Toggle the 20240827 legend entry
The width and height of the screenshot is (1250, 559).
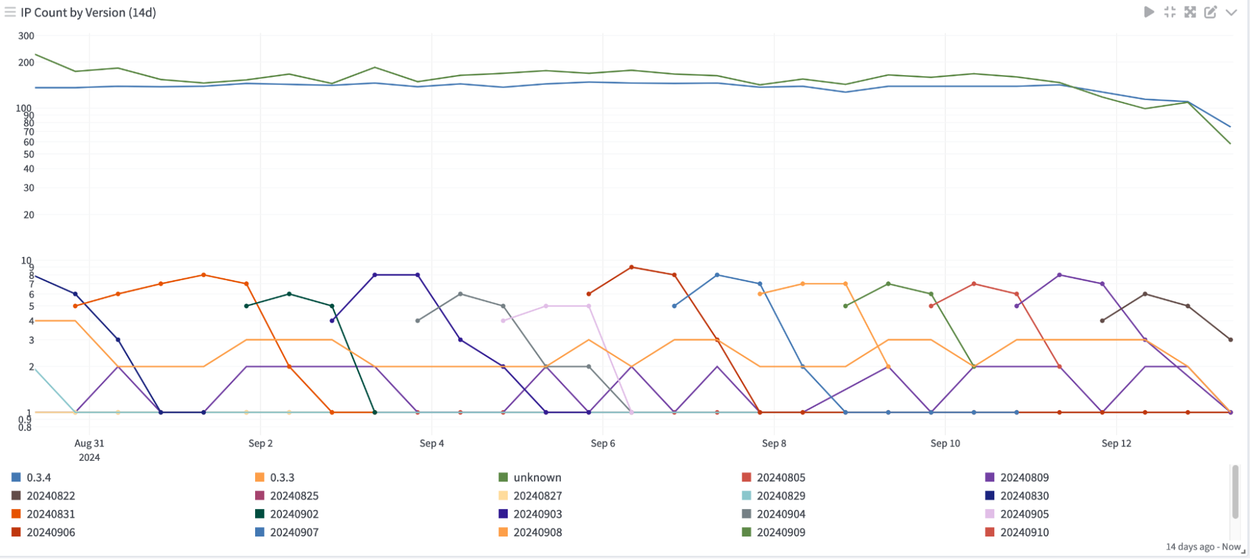530,496
